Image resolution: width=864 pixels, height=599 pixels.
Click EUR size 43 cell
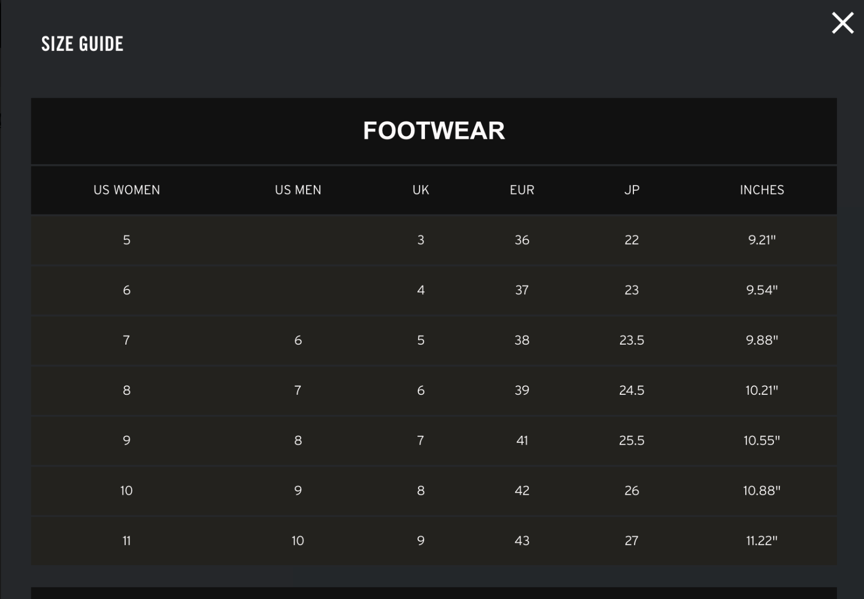click(522, 541)
